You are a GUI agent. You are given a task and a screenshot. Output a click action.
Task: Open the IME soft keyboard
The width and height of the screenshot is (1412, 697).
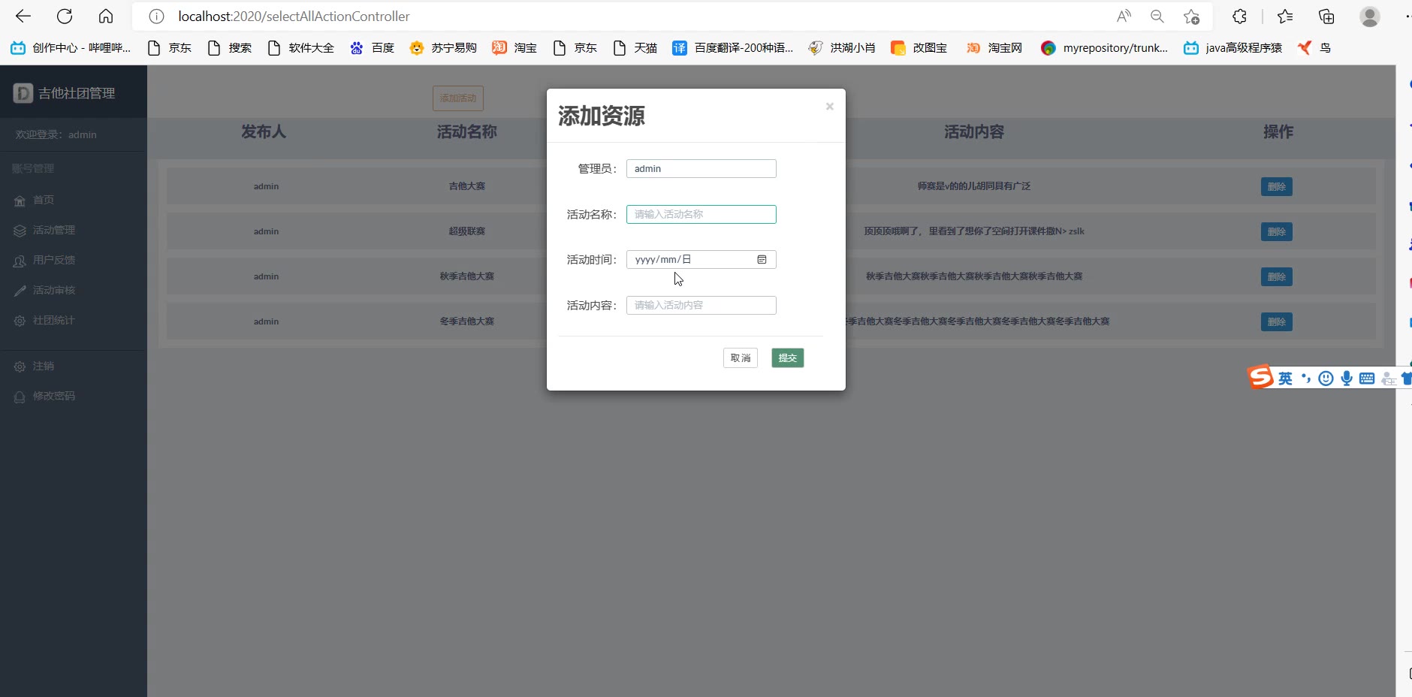point(1367,379)
